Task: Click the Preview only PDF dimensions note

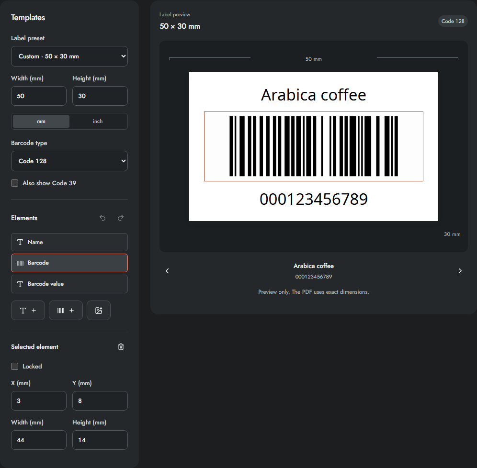Action: 314,292
